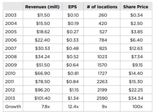Image resolution: width=154 pixels, height=112 pixels.
Task: Click revenue value '$101.40'
Action: coord(42,98)
